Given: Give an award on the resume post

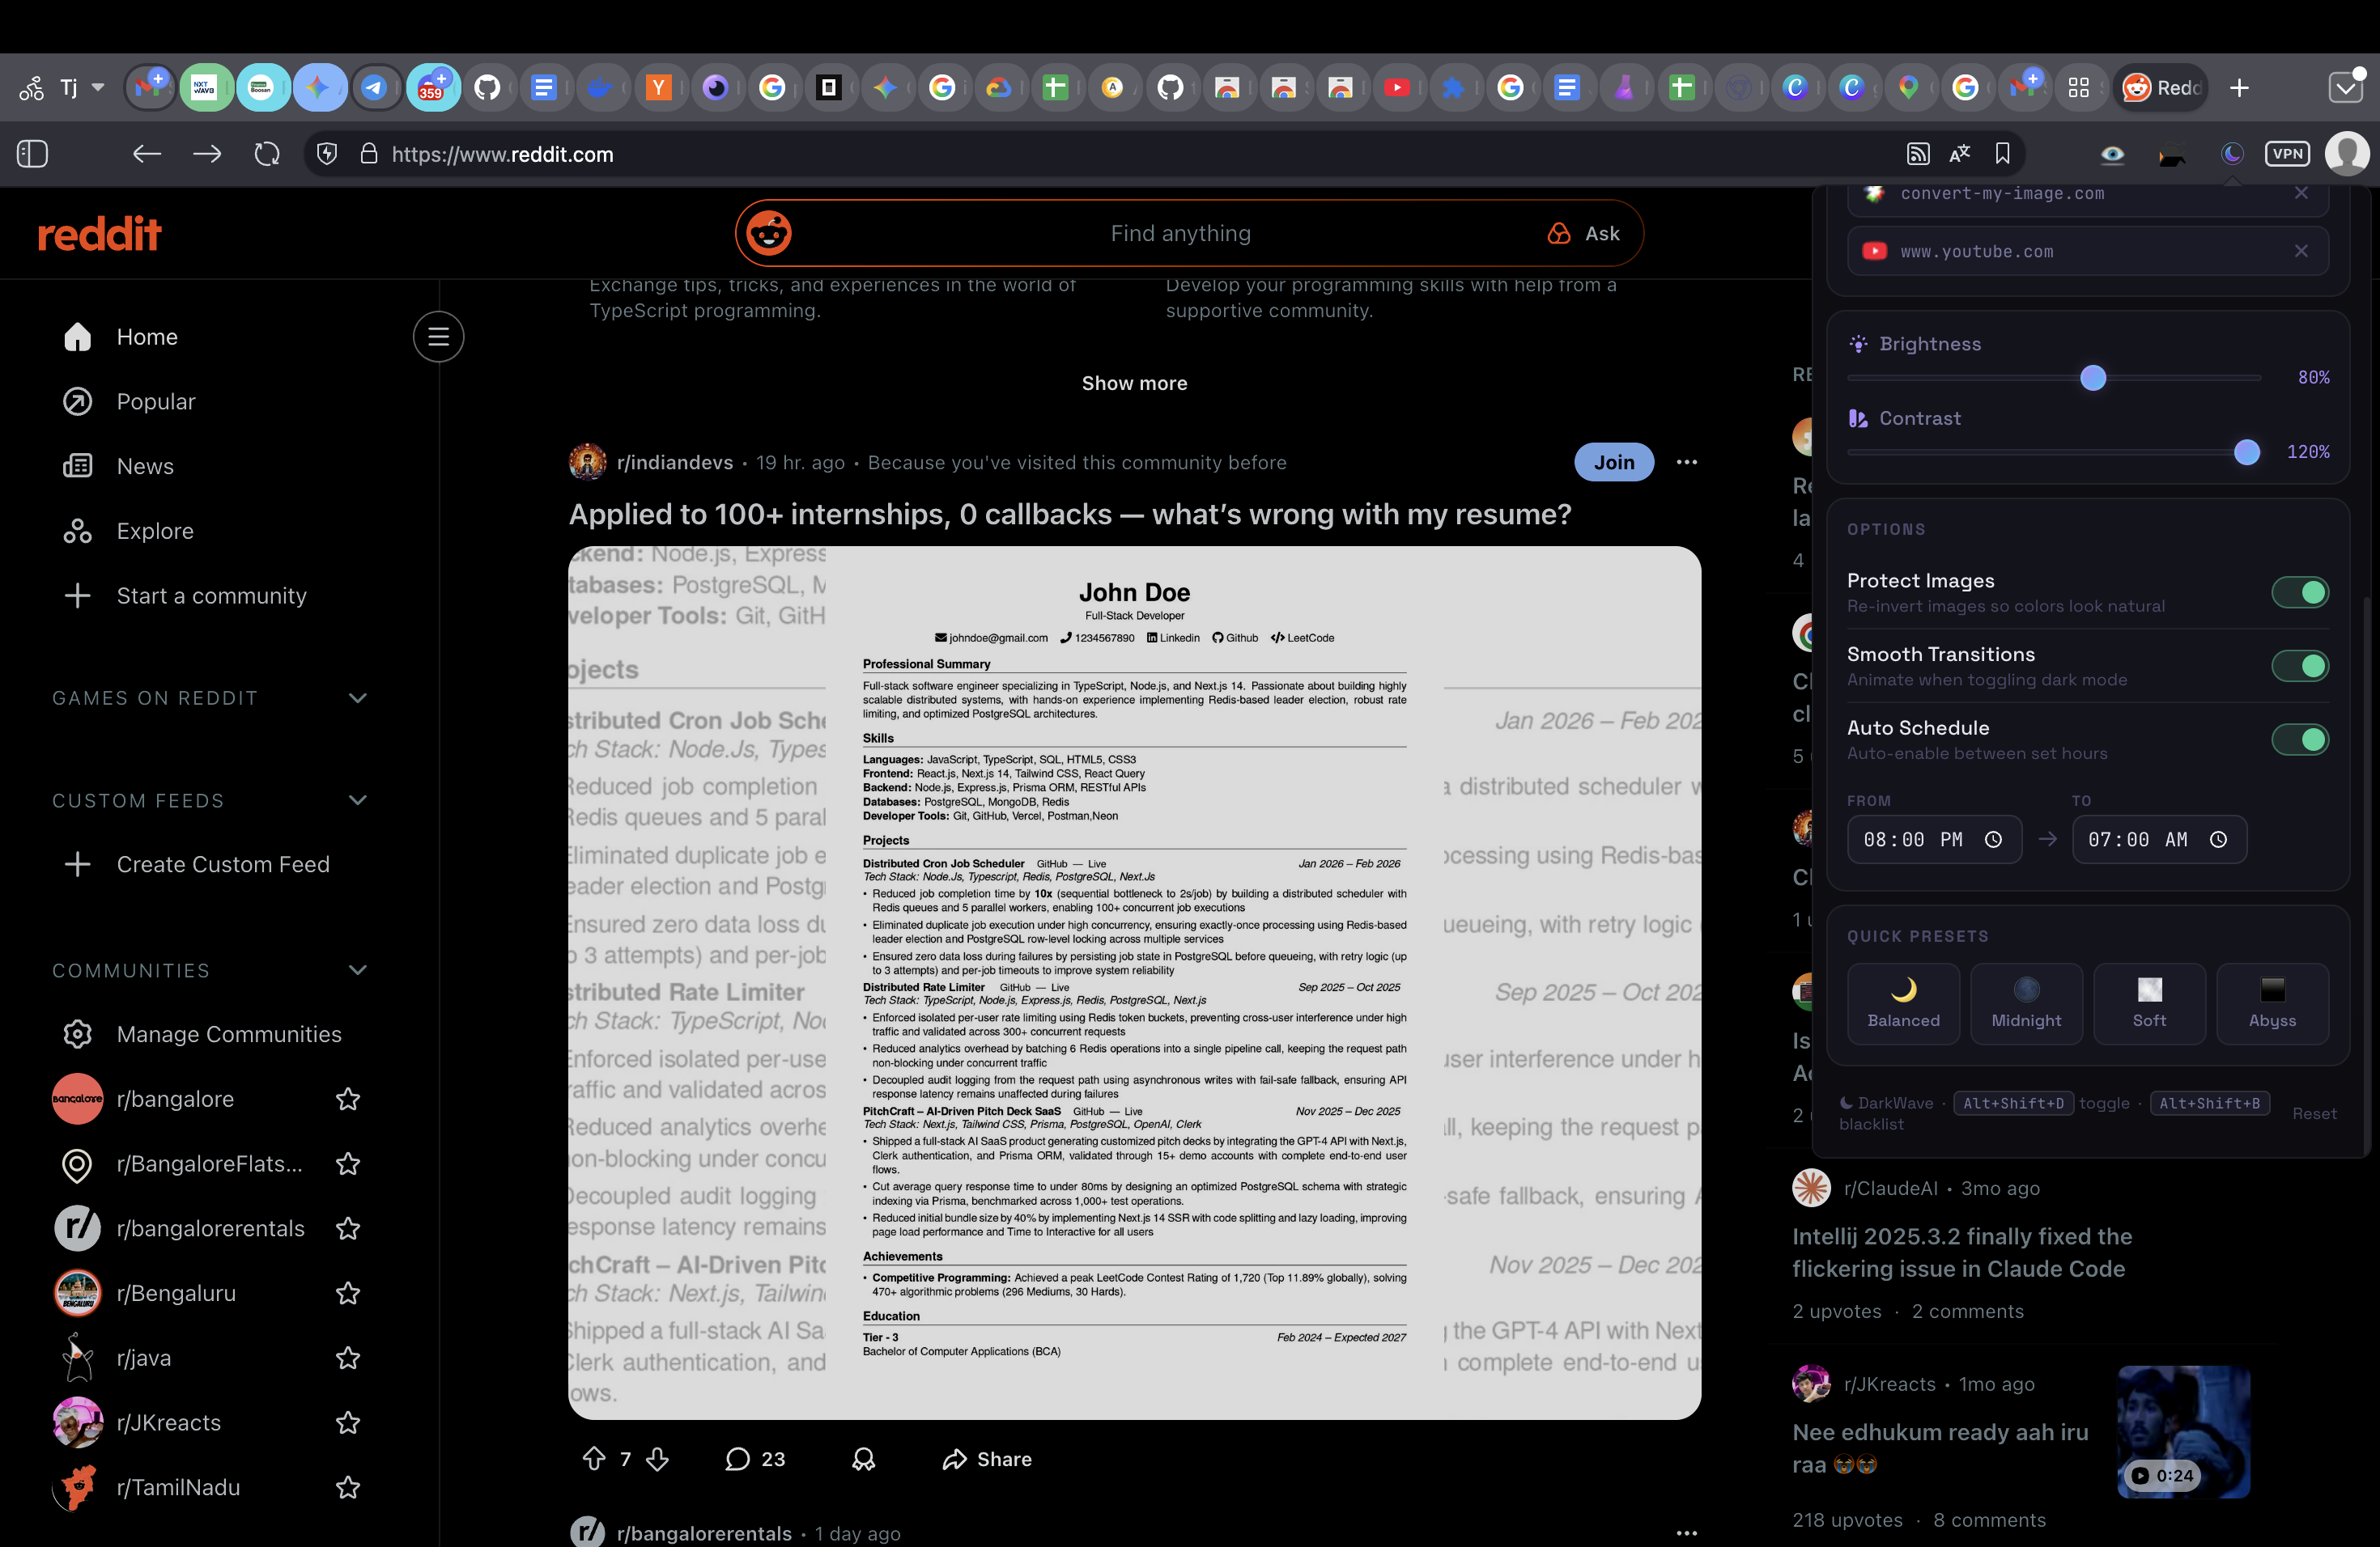Looking at the screenshot, I should tap(862, 1459).
